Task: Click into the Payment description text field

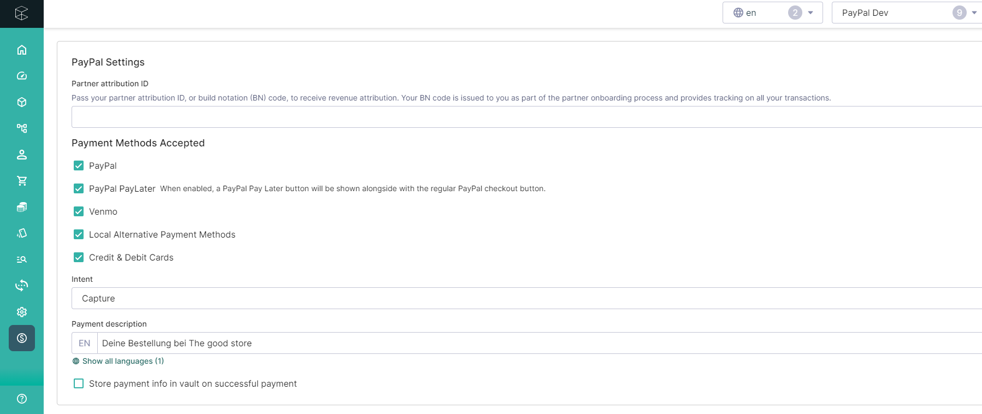Action: pos(540,343)
